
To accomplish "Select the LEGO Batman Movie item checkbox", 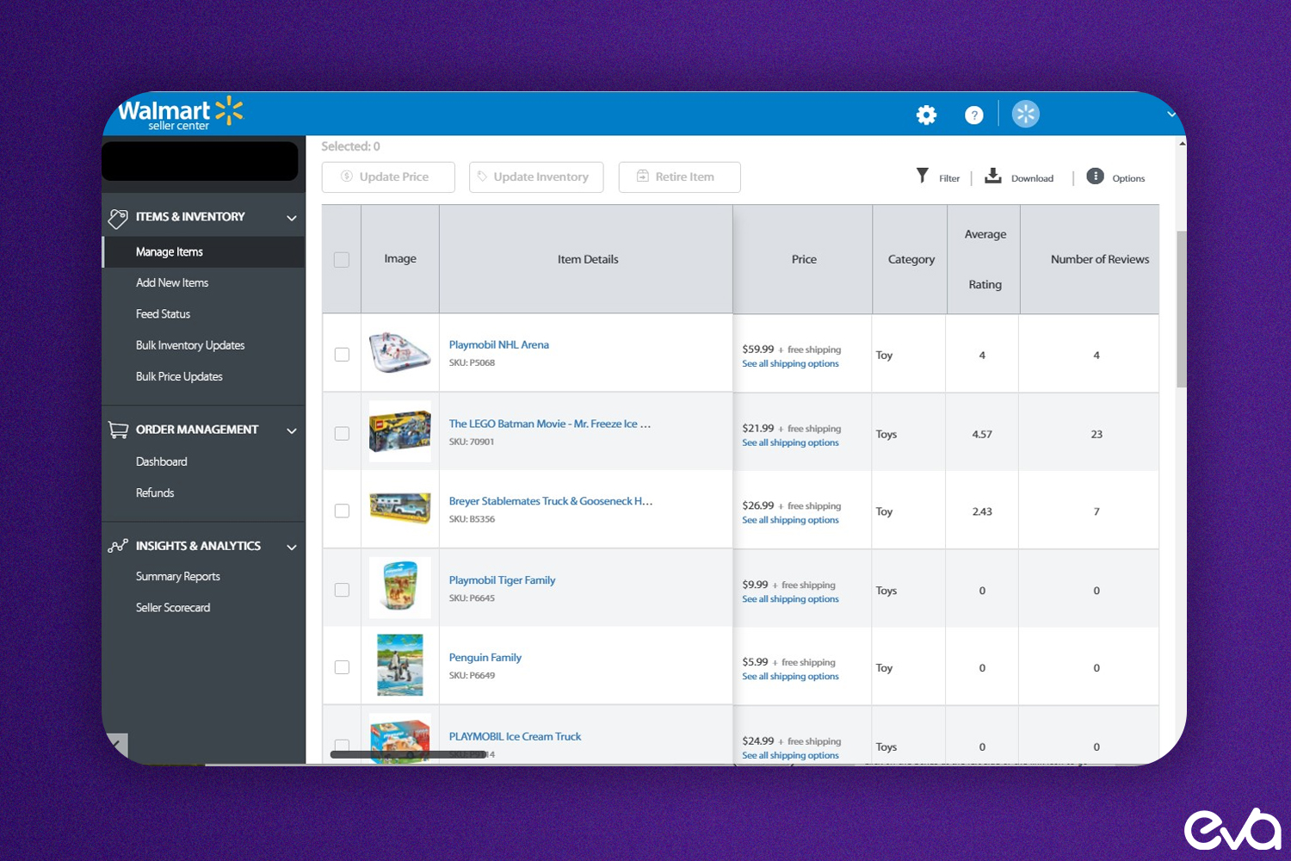I will pos(342,433).
